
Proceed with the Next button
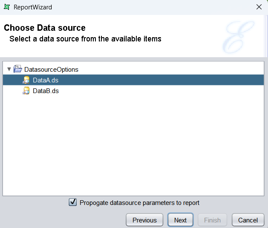pos(180,220)
